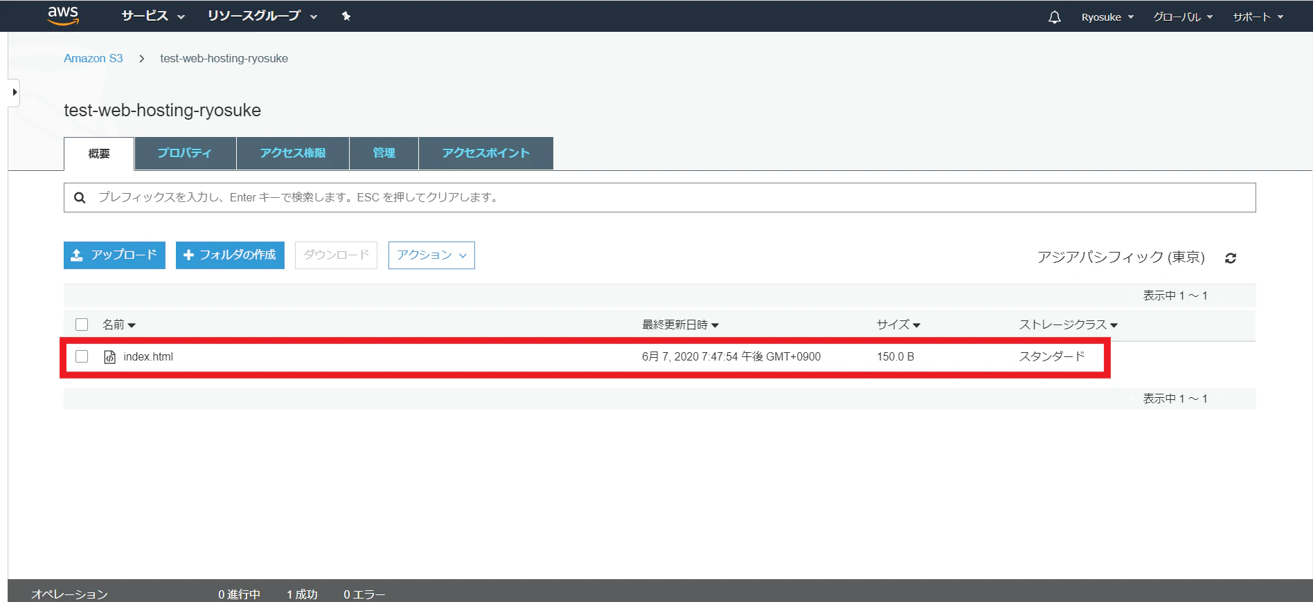The height and width of the screenshot is (602, 1313).
Task: Switch to the アクセスポイント tab
Action: coord(485,153)
